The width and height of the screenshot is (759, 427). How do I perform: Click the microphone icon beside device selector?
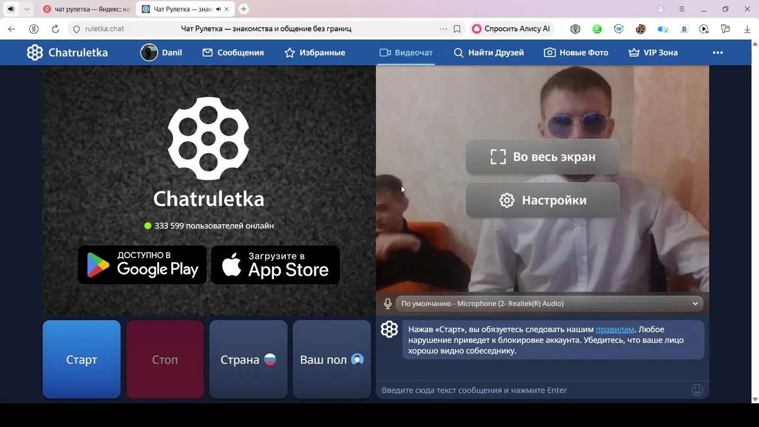388,304
